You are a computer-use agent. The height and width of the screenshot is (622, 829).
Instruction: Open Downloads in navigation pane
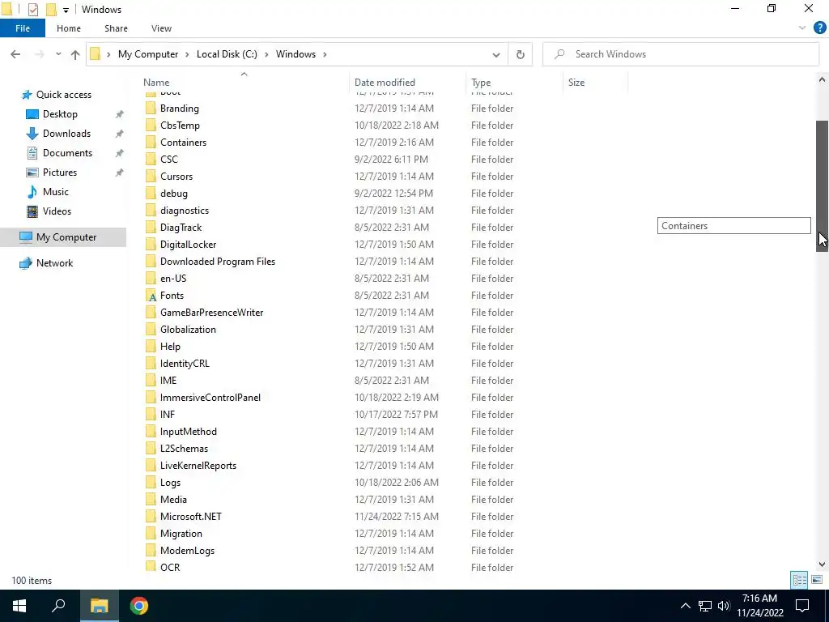[x=66, y=134]
